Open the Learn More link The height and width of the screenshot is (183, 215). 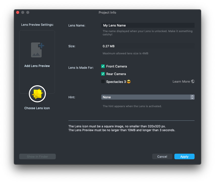[x=181, y=81]
